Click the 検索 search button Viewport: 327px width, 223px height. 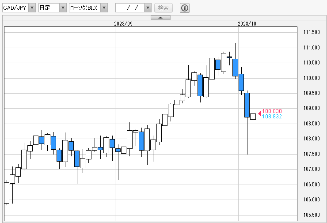click(x=163, y=8)
